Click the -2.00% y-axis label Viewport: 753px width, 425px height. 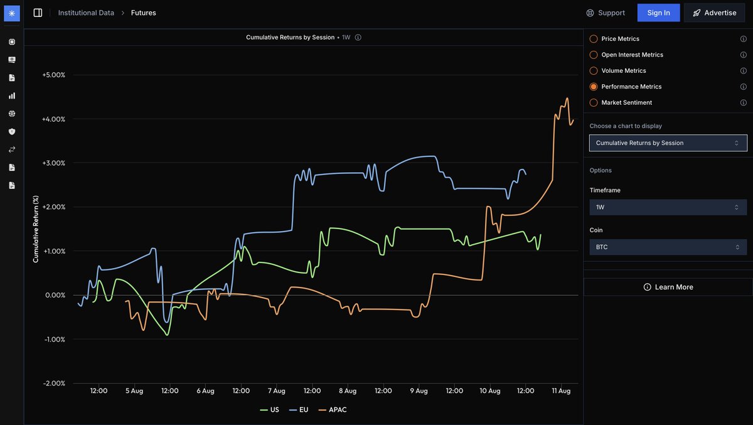53,383
